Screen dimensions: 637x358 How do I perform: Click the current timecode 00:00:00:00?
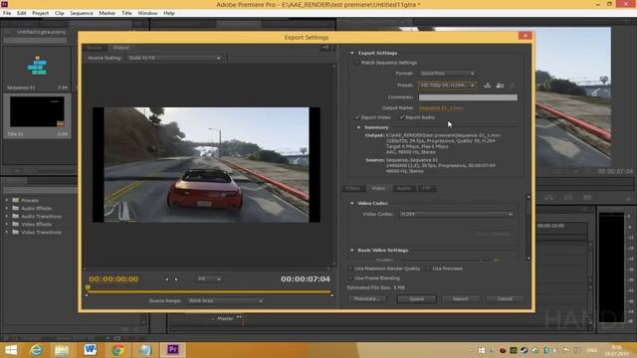(113, 279)
